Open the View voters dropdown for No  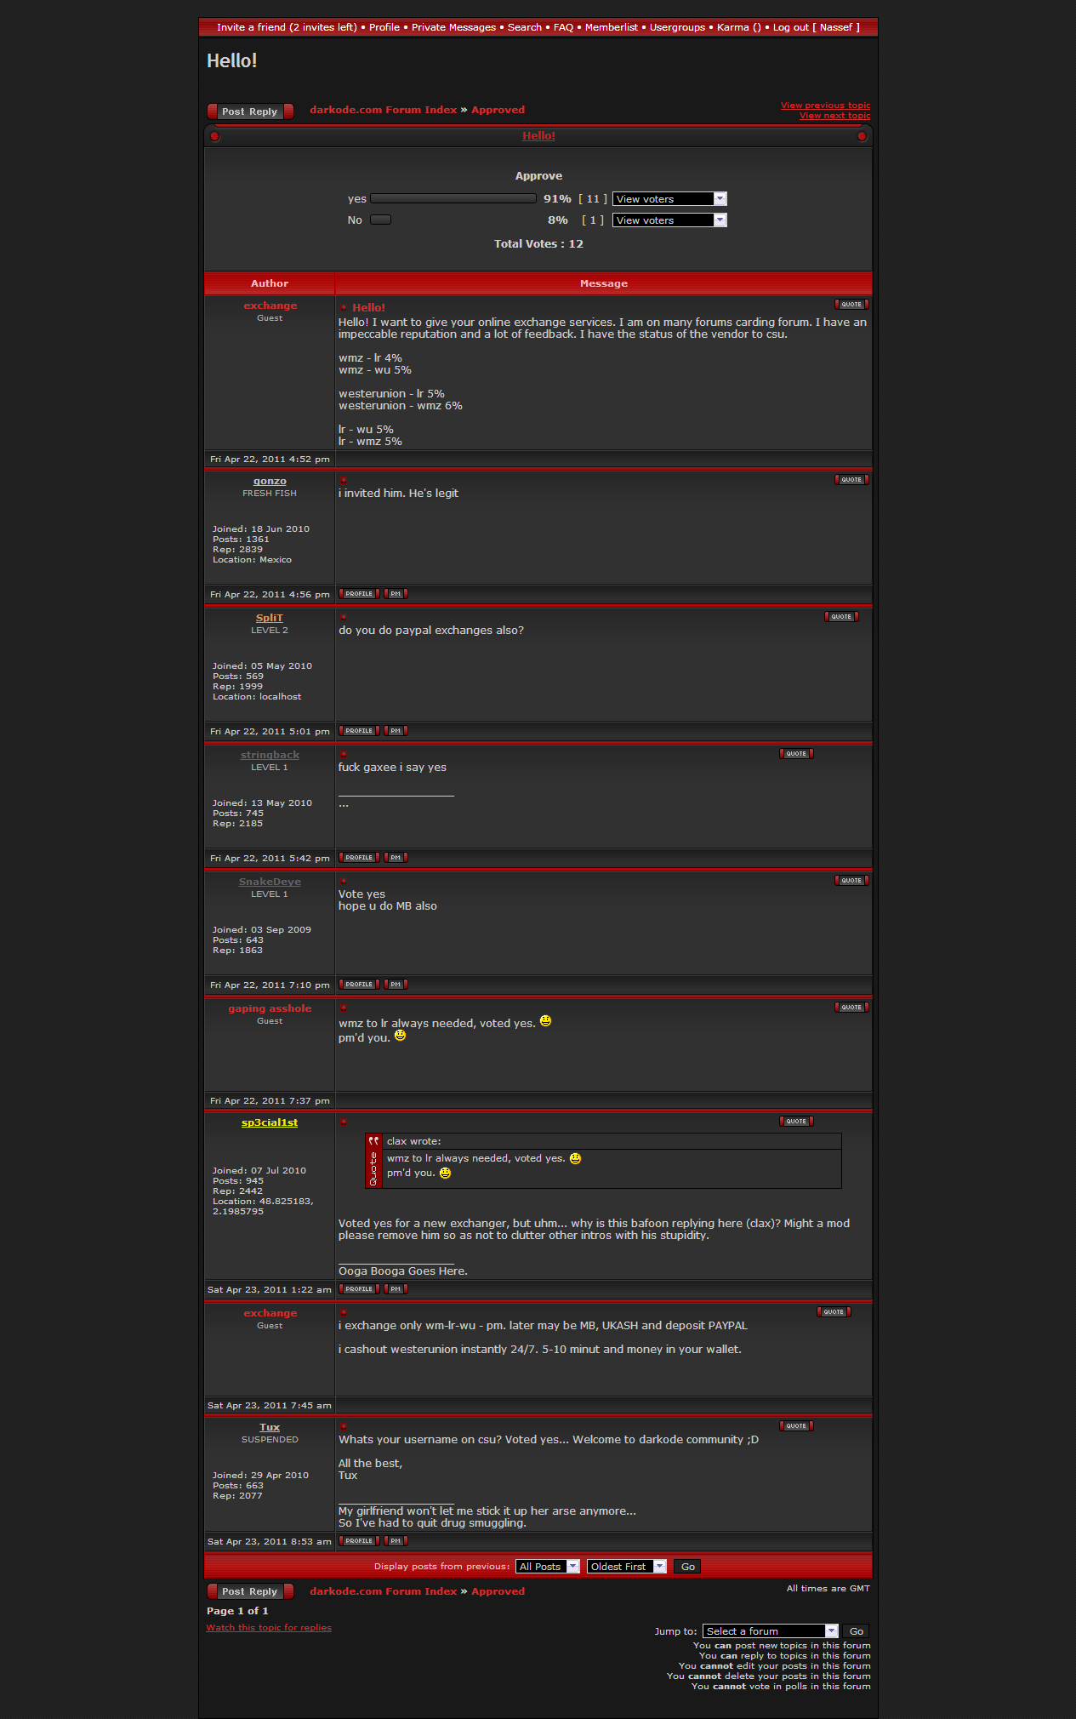669,220
